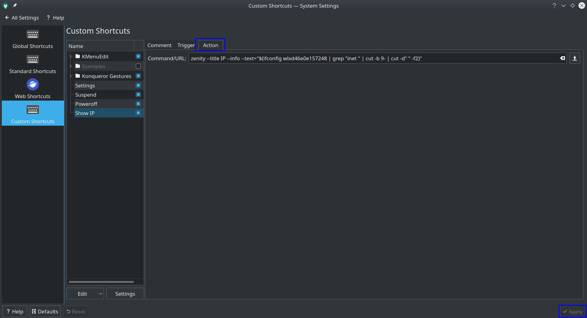Click the export icon beside the command field
The height and width of the screenshot is (318, 587).
(574, 58)
